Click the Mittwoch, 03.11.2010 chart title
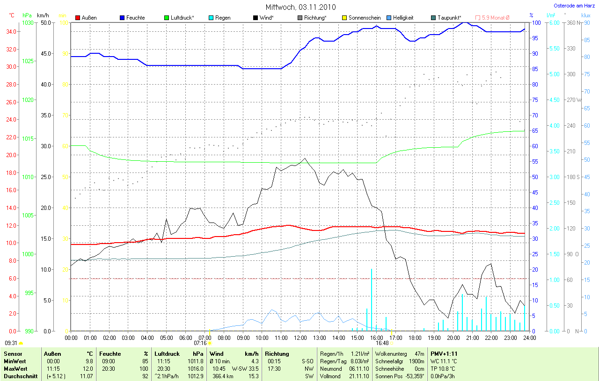The width and height of the screenshot is (599, 381). 301,7
